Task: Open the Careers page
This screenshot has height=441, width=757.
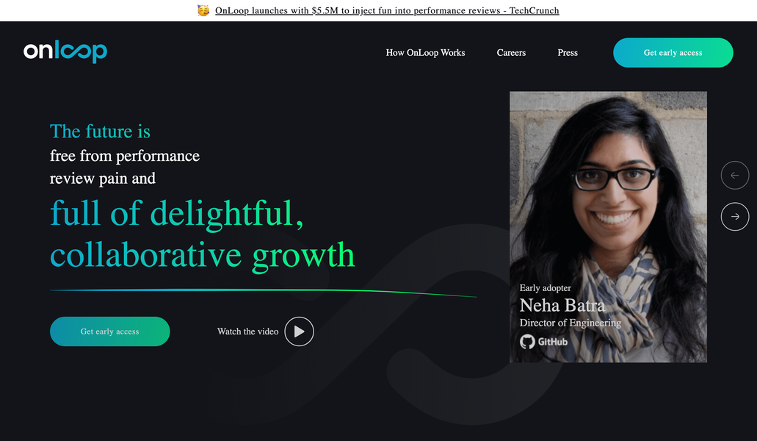Action: (x=511, y=52)
